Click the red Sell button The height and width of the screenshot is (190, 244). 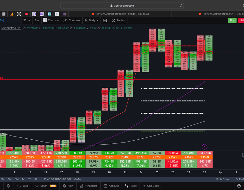point(241,20)
